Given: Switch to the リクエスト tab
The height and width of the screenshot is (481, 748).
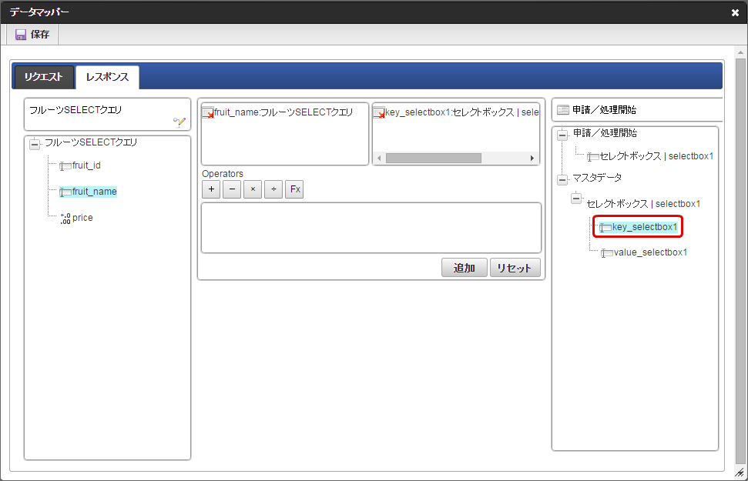Looking at the screenshot, I should click(x=44, y=77).
